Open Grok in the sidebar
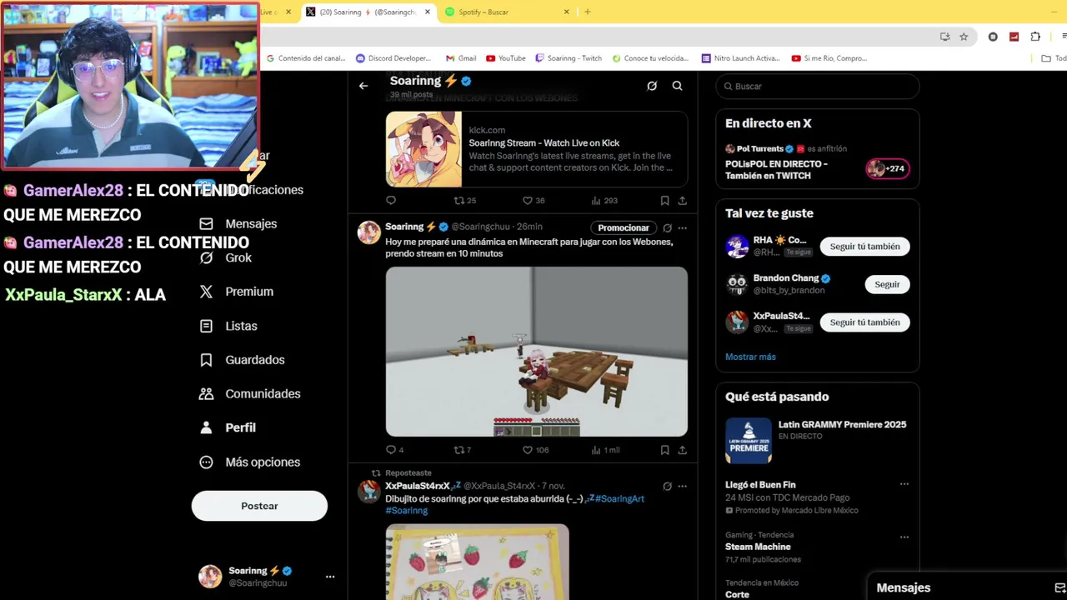The image size is (1067, 600). [x=227, y=257]
